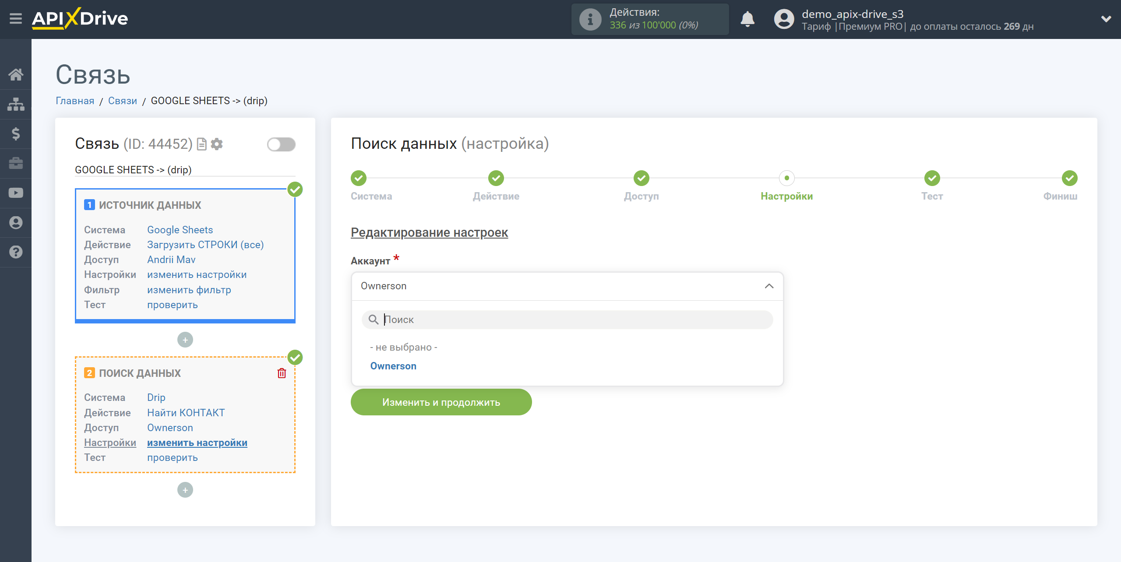The height and width of the screenshot is (562, 1121).
Task: Open Google Sheets system link
Action: click(x=180, y=230)
